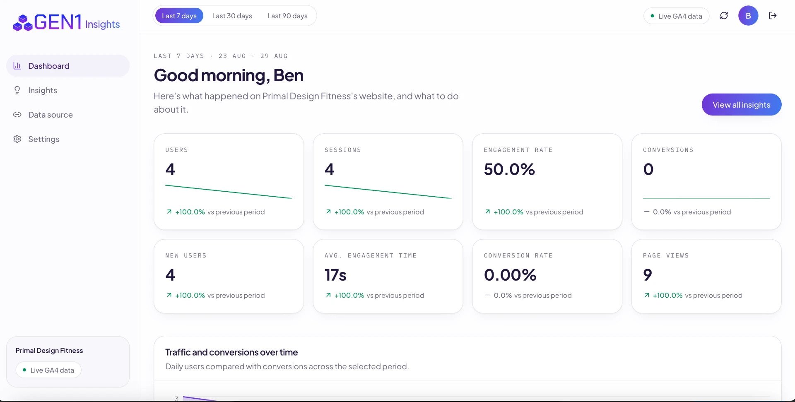
Task: Click the GEN1 Insights logo
Action: (x=66, y=22)
